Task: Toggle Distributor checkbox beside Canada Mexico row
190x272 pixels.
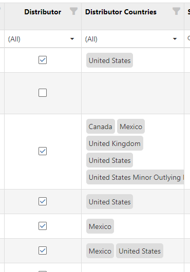Action: pos(43,151)
